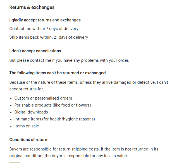
Task: Click the 'Returns & exchanges' section heading
Action: 32,7
